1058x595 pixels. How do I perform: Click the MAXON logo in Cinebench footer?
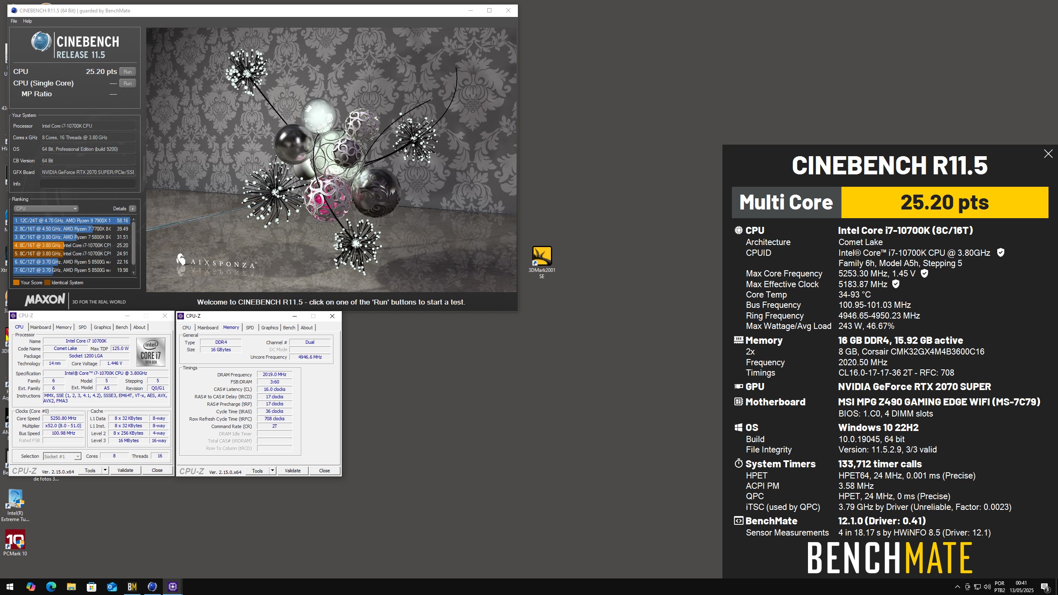click(x=45, y=300)
